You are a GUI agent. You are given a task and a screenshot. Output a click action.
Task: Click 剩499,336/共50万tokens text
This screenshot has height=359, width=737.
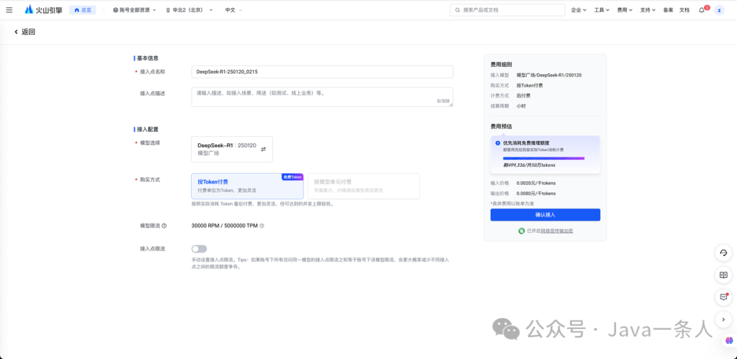pyautogui.click(x=529, y=165)
